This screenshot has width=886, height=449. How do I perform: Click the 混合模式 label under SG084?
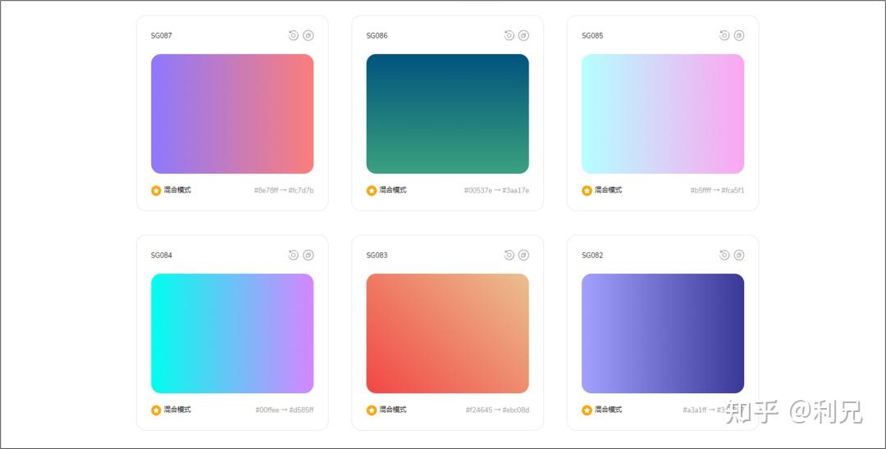coord(177,410)
